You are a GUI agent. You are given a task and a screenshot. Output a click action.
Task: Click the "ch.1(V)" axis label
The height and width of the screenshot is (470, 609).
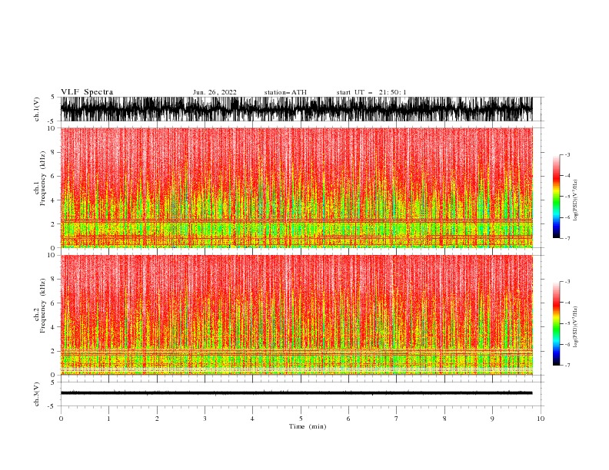37,109
